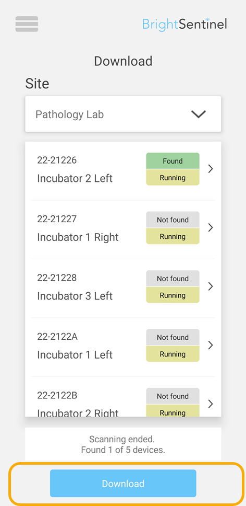
Task: Click Not found badge for Incubator 3 Left
Action: point(173,279)
